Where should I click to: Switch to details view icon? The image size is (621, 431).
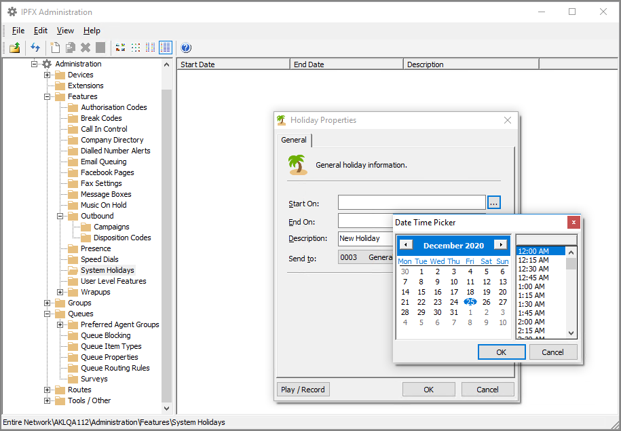pos(166,48)
